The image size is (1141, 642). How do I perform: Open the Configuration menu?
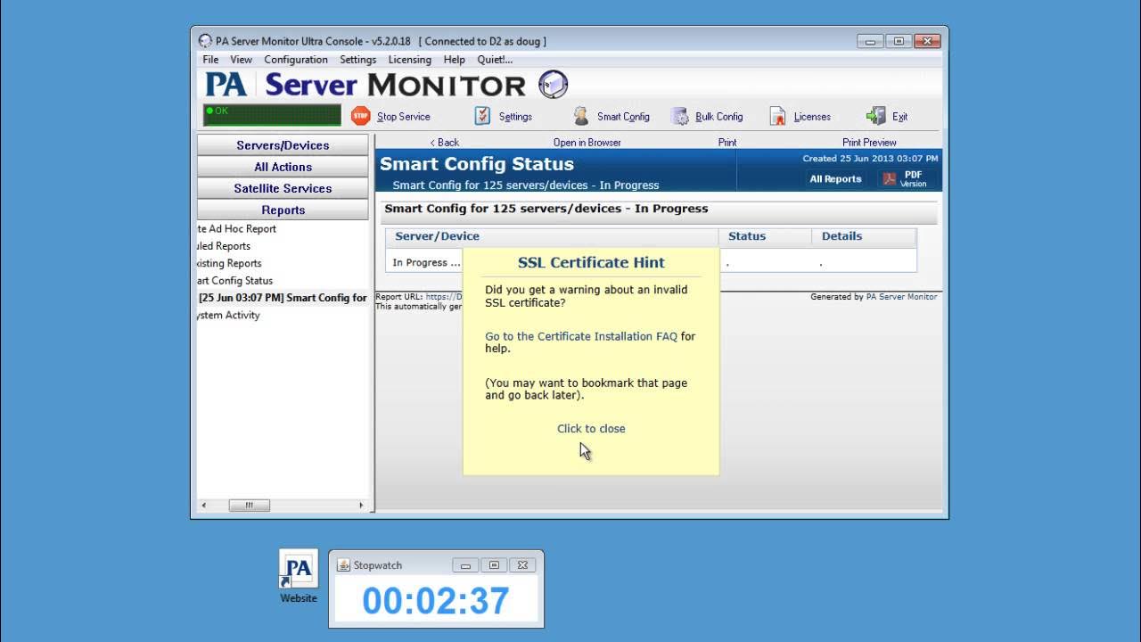click(x=296, y=60)
